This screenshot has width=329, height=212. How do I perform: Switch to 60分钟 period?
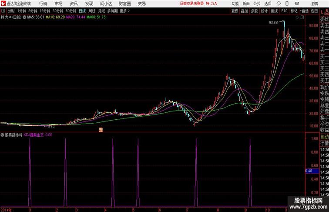[x=71, y=11]
